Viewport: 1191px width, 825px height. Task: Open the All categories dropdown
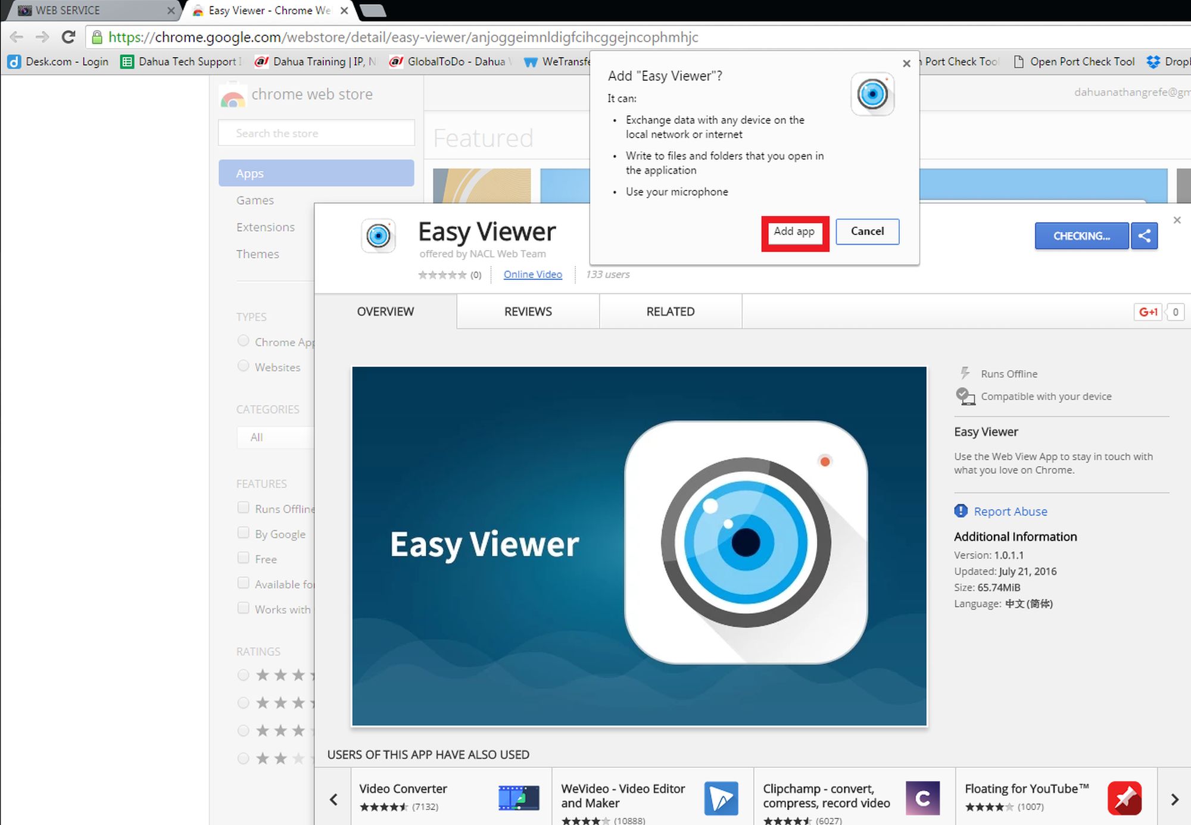click(x=275, y=437)
